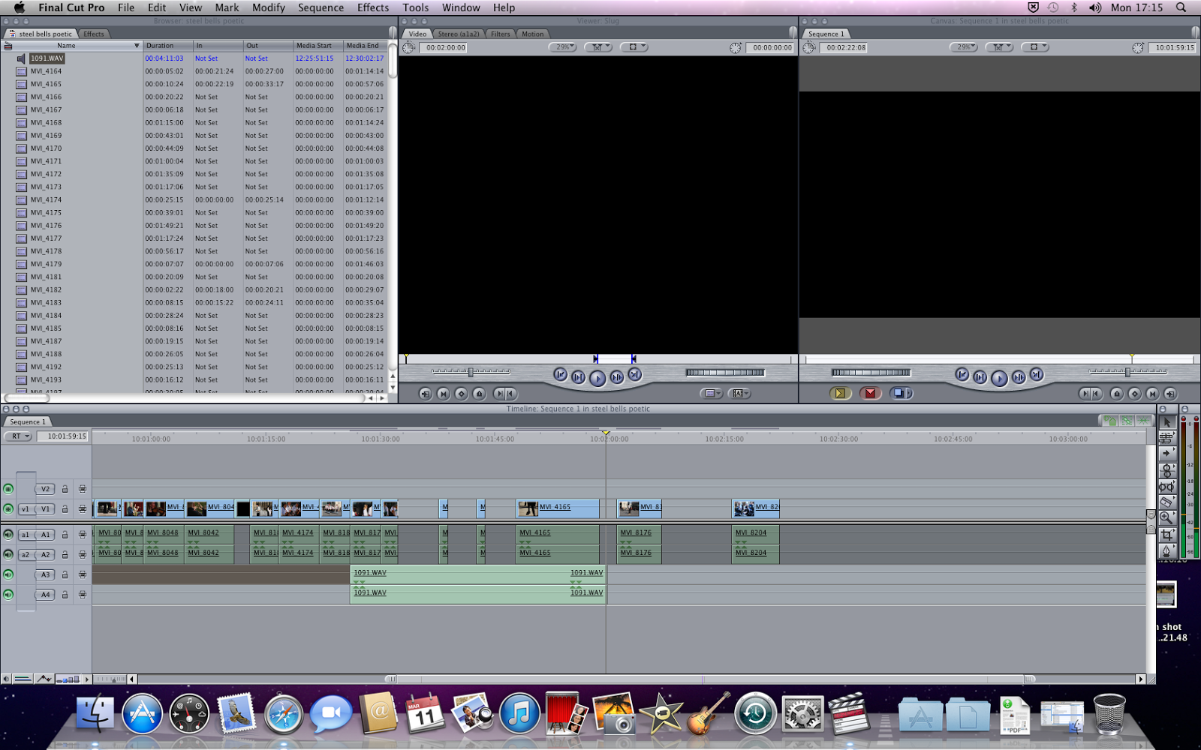Open Final Cut Pro from the Dock

(849, 715)
